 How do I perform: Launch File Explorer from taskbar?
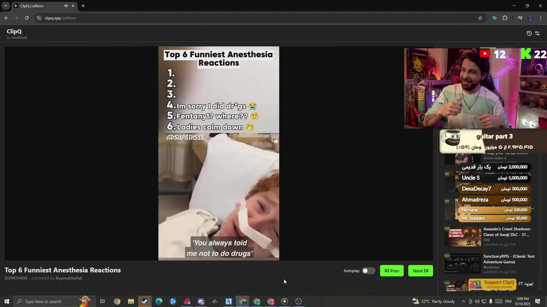pos(131,301)
